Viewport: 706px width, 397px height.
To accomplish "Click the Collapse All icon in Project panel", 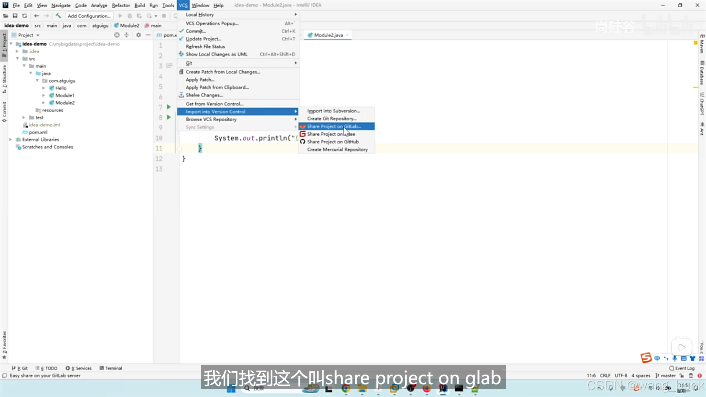I will pos(126,35).
